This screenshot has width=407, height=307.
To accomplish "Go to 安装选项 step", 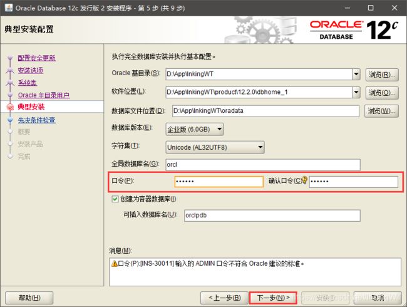I will [31, 70].
